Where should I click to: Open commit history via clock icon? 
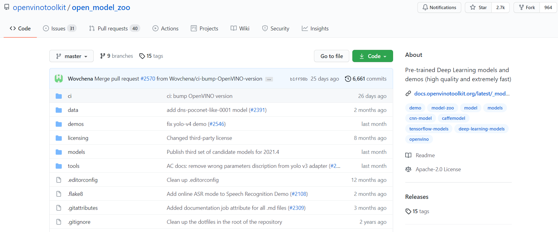click(x=348, y=79)
